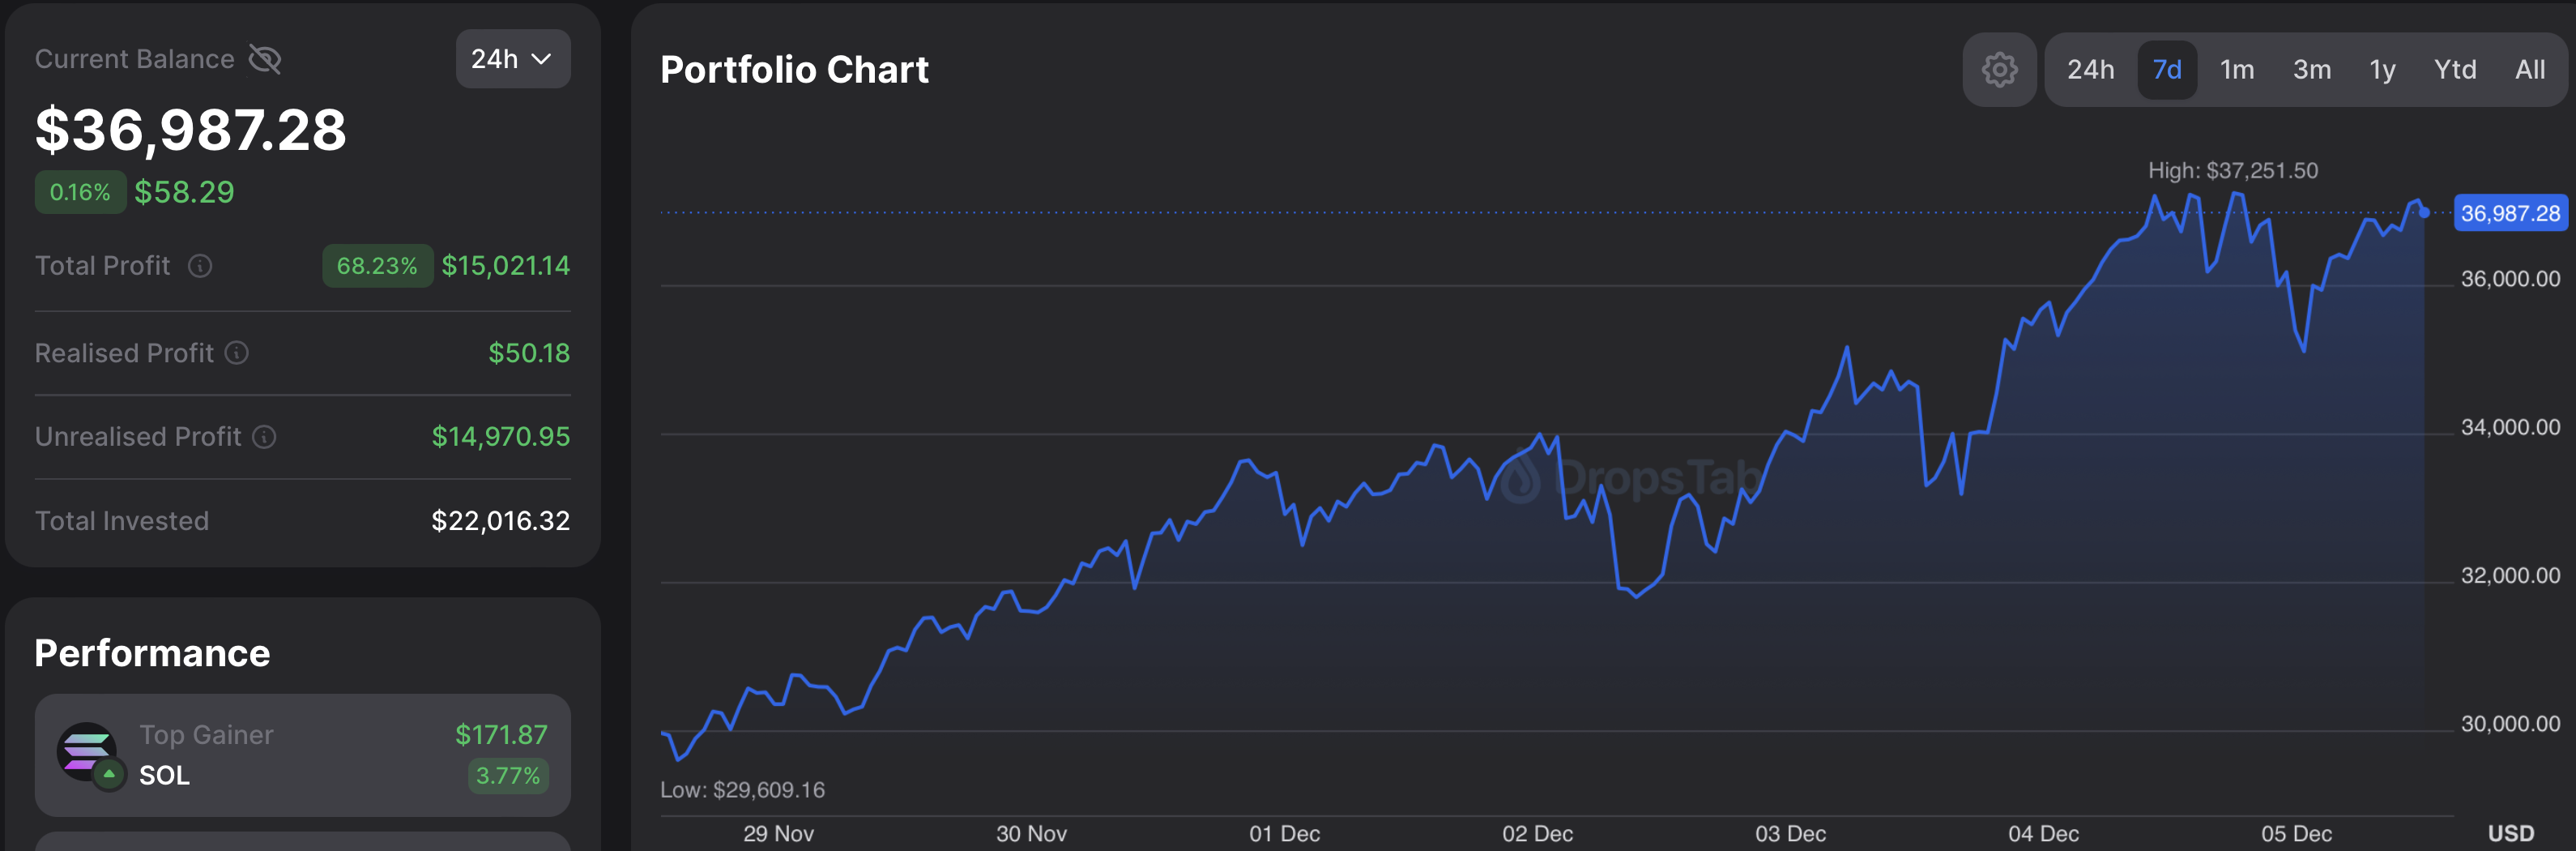Show the 1y chart range
The height and width of the screenshot is (851, 2576).
click(x=2382, y=70)
